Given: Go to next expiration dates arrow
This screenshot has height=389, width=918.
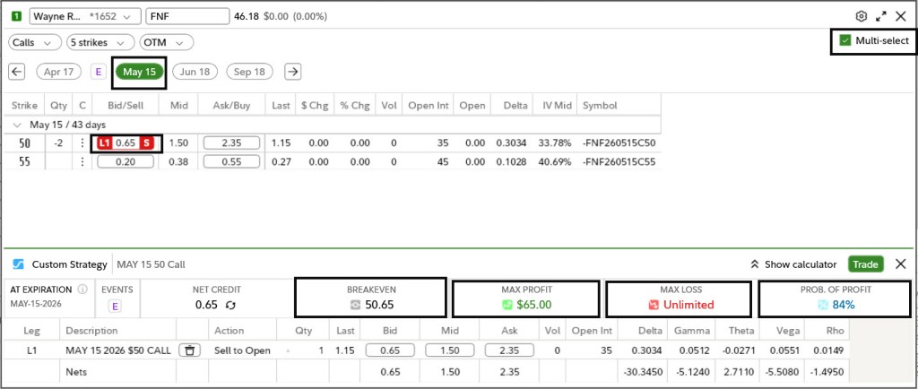Looking at the screenshot, I should (x=292, y=72).
